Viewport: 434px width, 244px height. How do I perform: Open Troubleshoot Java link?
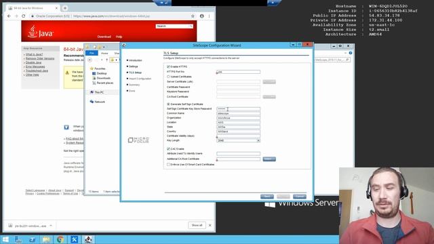[37, 70]
